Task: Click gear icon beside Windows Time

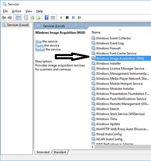Action: (93, 119)
